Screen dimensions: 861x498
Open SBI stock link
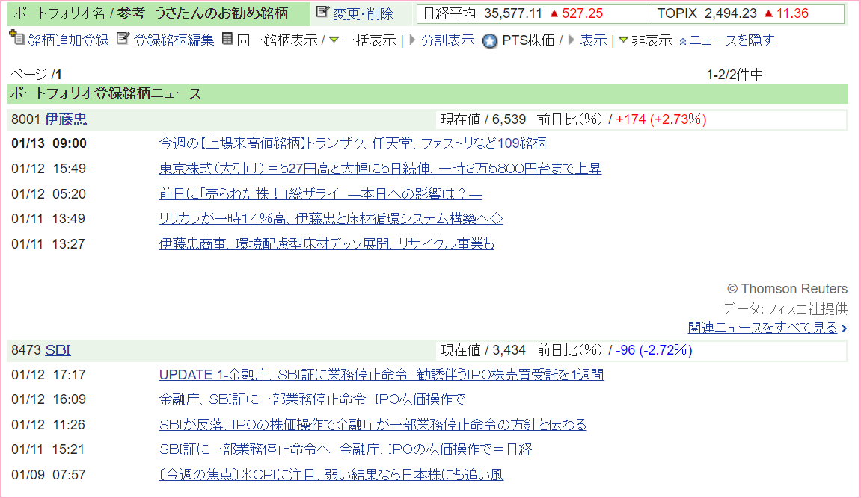pos(58,350)
